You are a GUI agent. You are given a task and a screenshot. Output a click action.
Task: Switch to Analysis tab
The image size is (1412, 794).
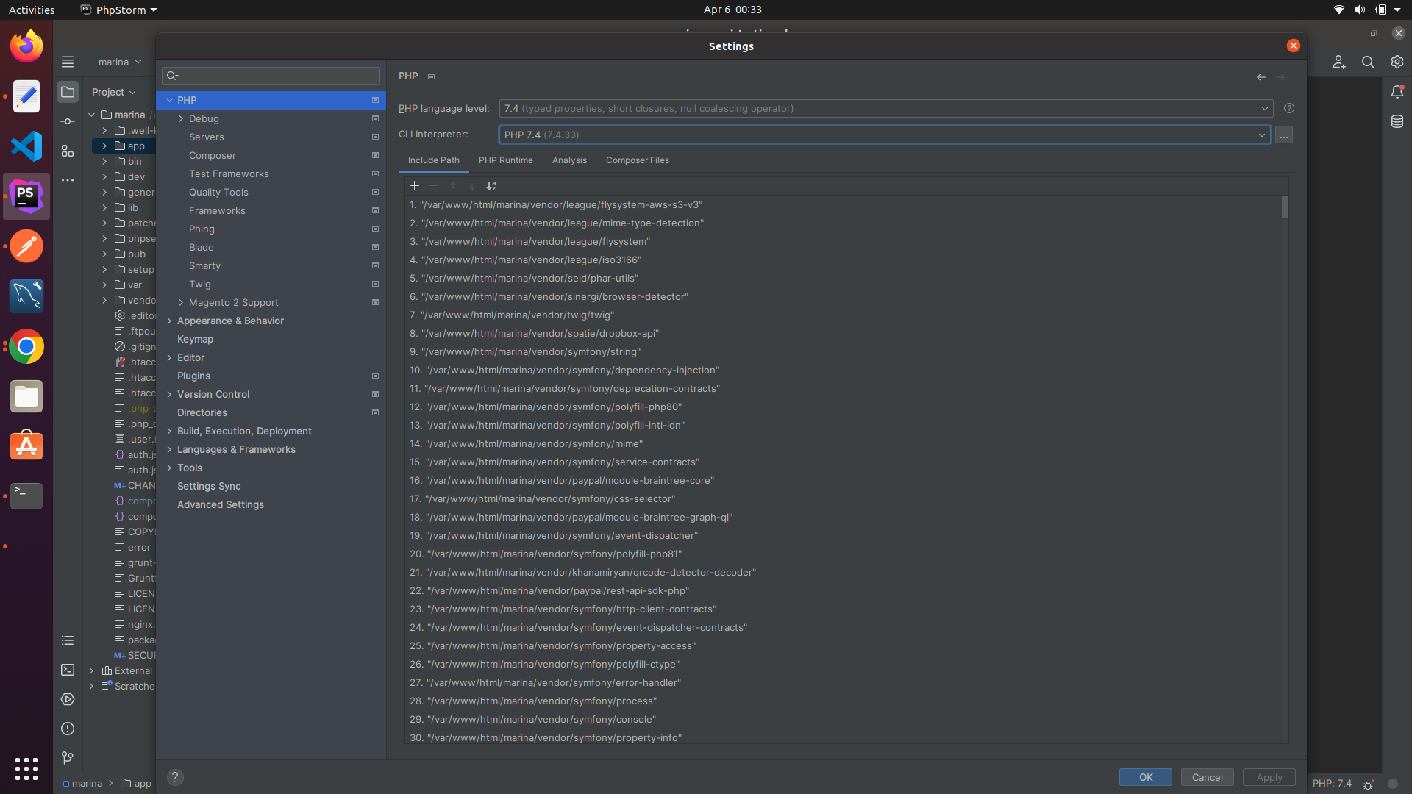click(x=569, y=160)
